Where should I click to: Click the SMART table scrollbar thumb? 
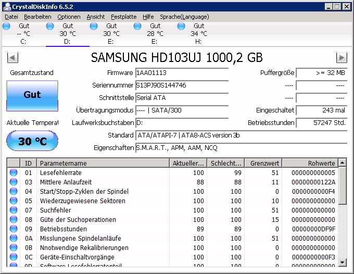343,185
